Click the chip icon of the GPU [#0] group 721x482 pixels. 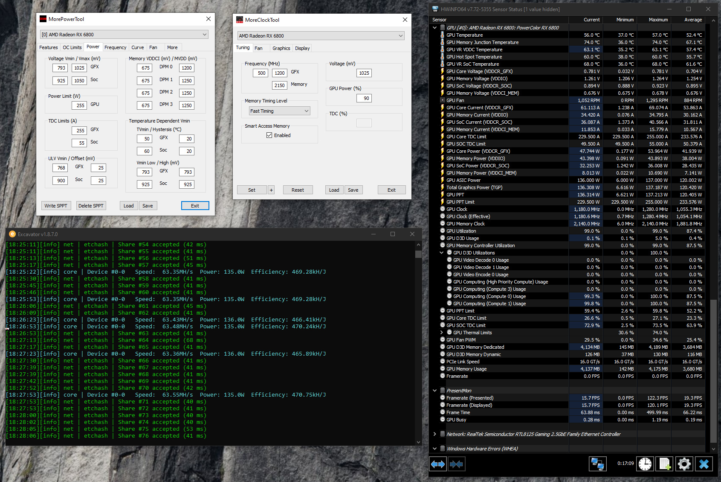point(443,28)
